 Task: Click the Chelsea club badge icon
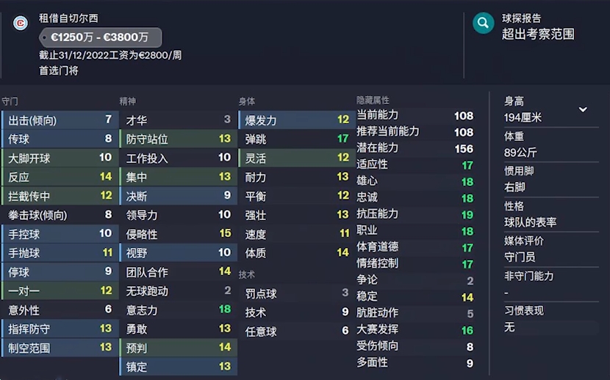click(x=21, y=23)
